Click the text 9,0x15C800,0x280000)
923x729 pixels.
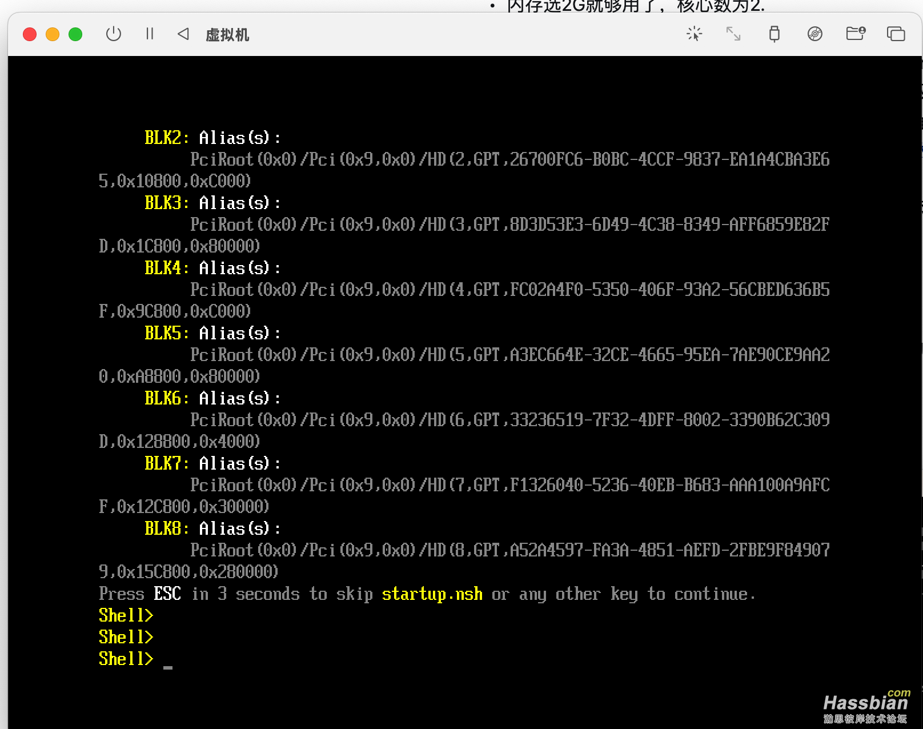[188, 572]
